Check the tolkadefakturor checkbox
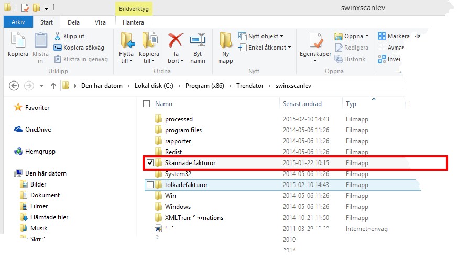Image resolution: width=458 pixels, height=256 pixels. (x=150, y=184)
